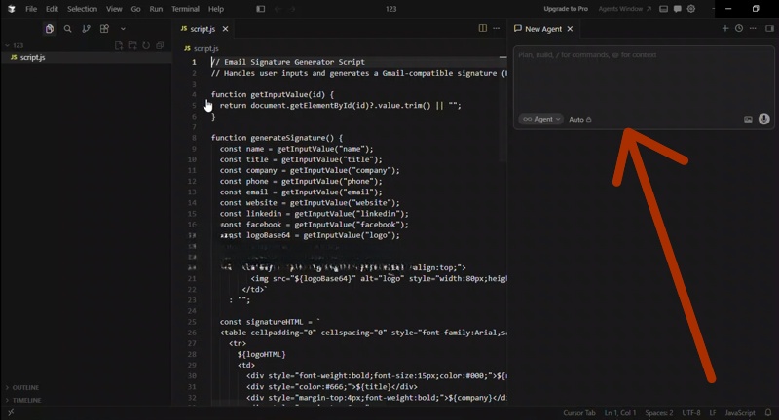Image resolution: width=779 pixels, height=420 pixels.
Task: Expand the OUTLINE section
Action: click(x=26, y=387)
